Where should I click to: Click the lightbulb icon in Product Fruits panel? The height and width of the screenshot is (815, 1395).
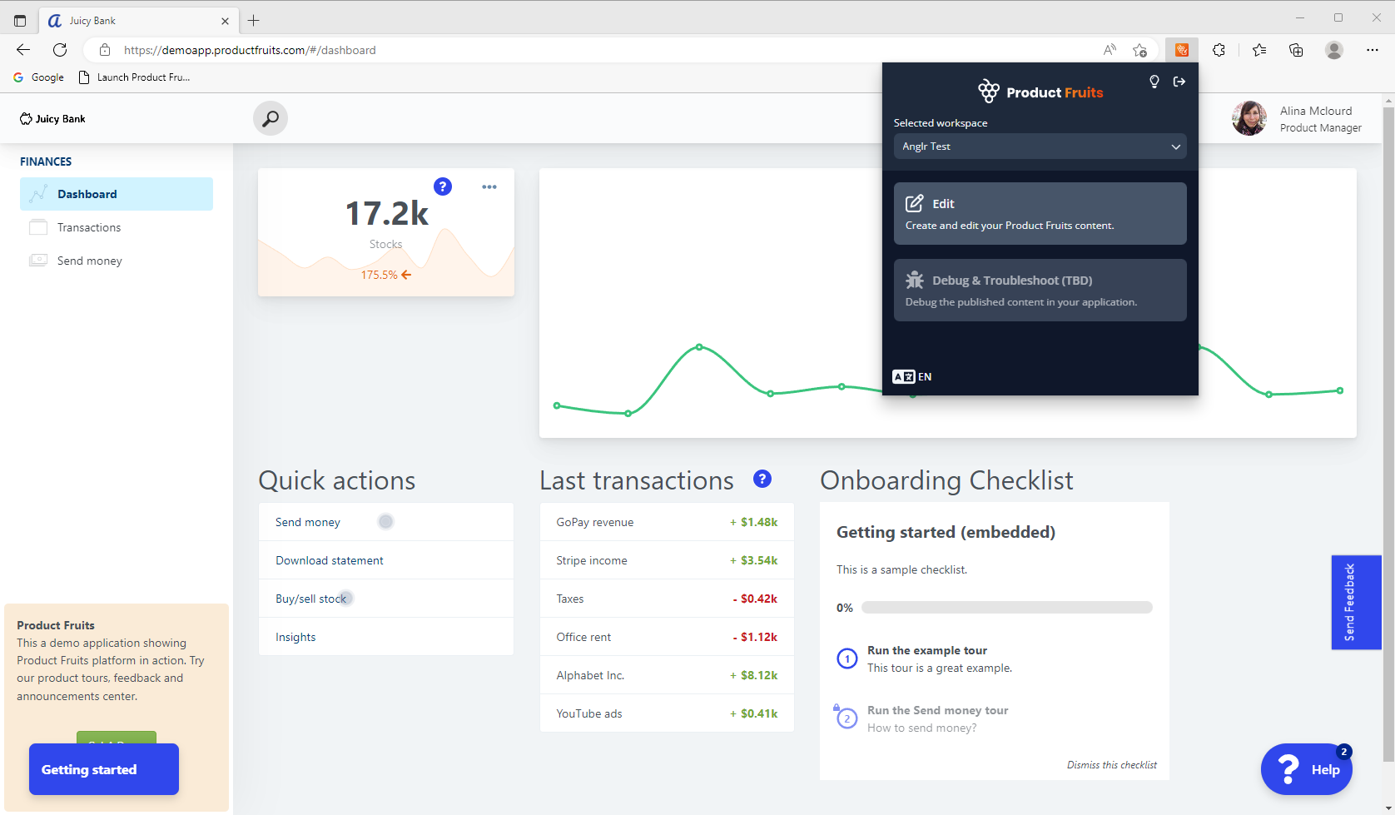(1154, 82)
